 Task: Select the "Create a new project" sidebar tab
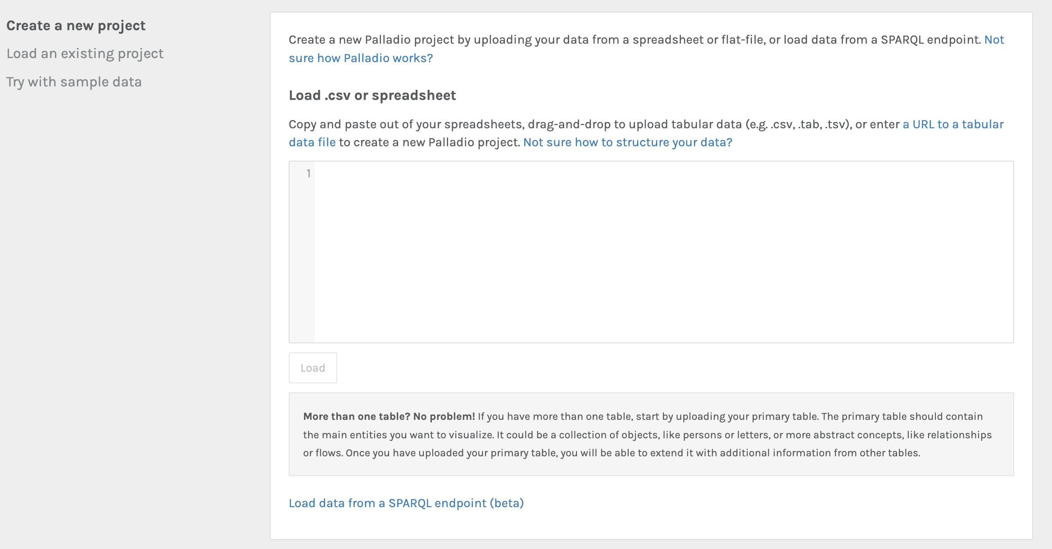point(76,26)
